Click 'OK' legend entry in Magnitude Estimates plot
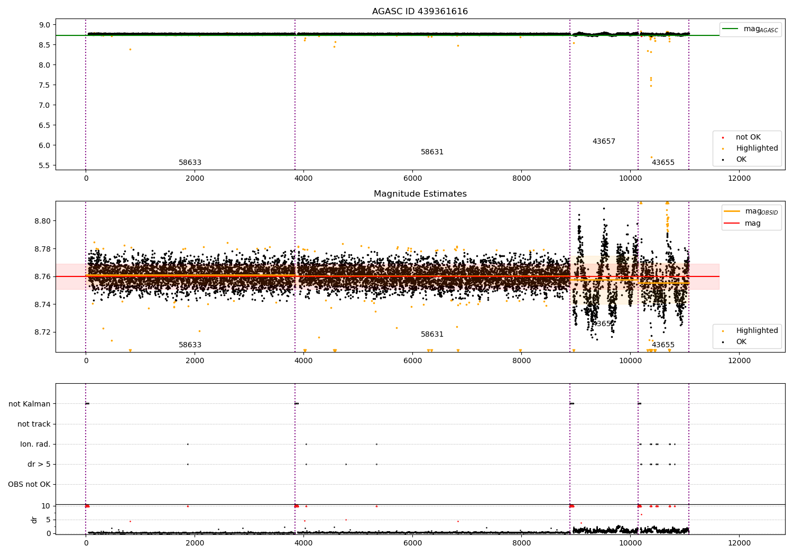This screenshot has width=793, height=555. (x=735, y=342)
